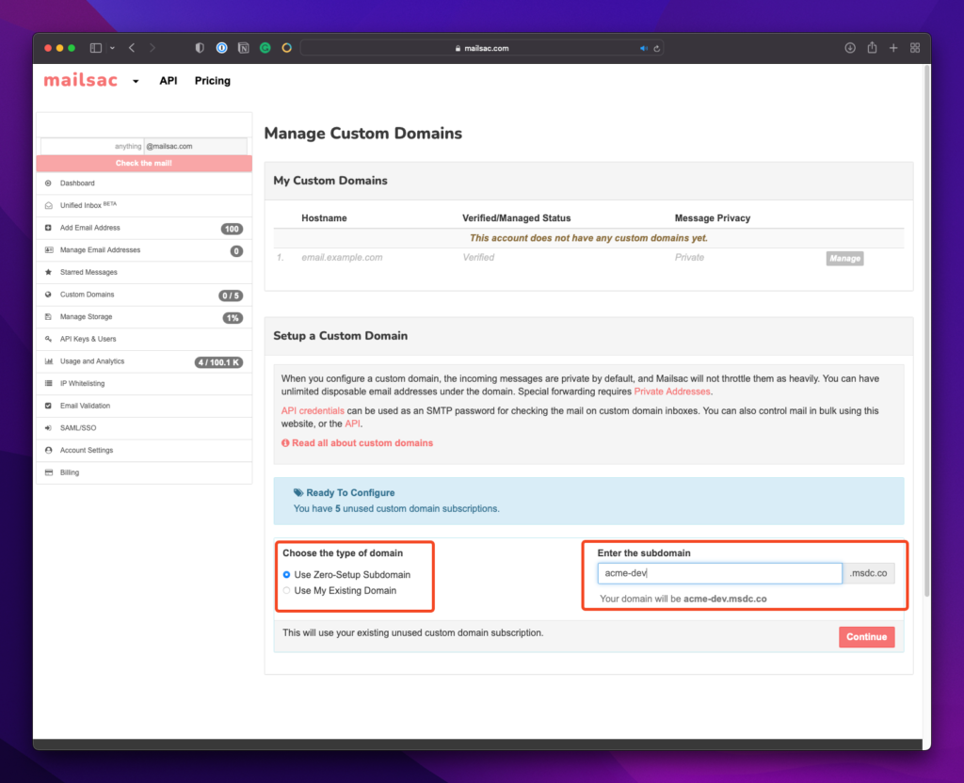Open a new tab with plus icon
The image size is (964, 783).
point(893,48)
